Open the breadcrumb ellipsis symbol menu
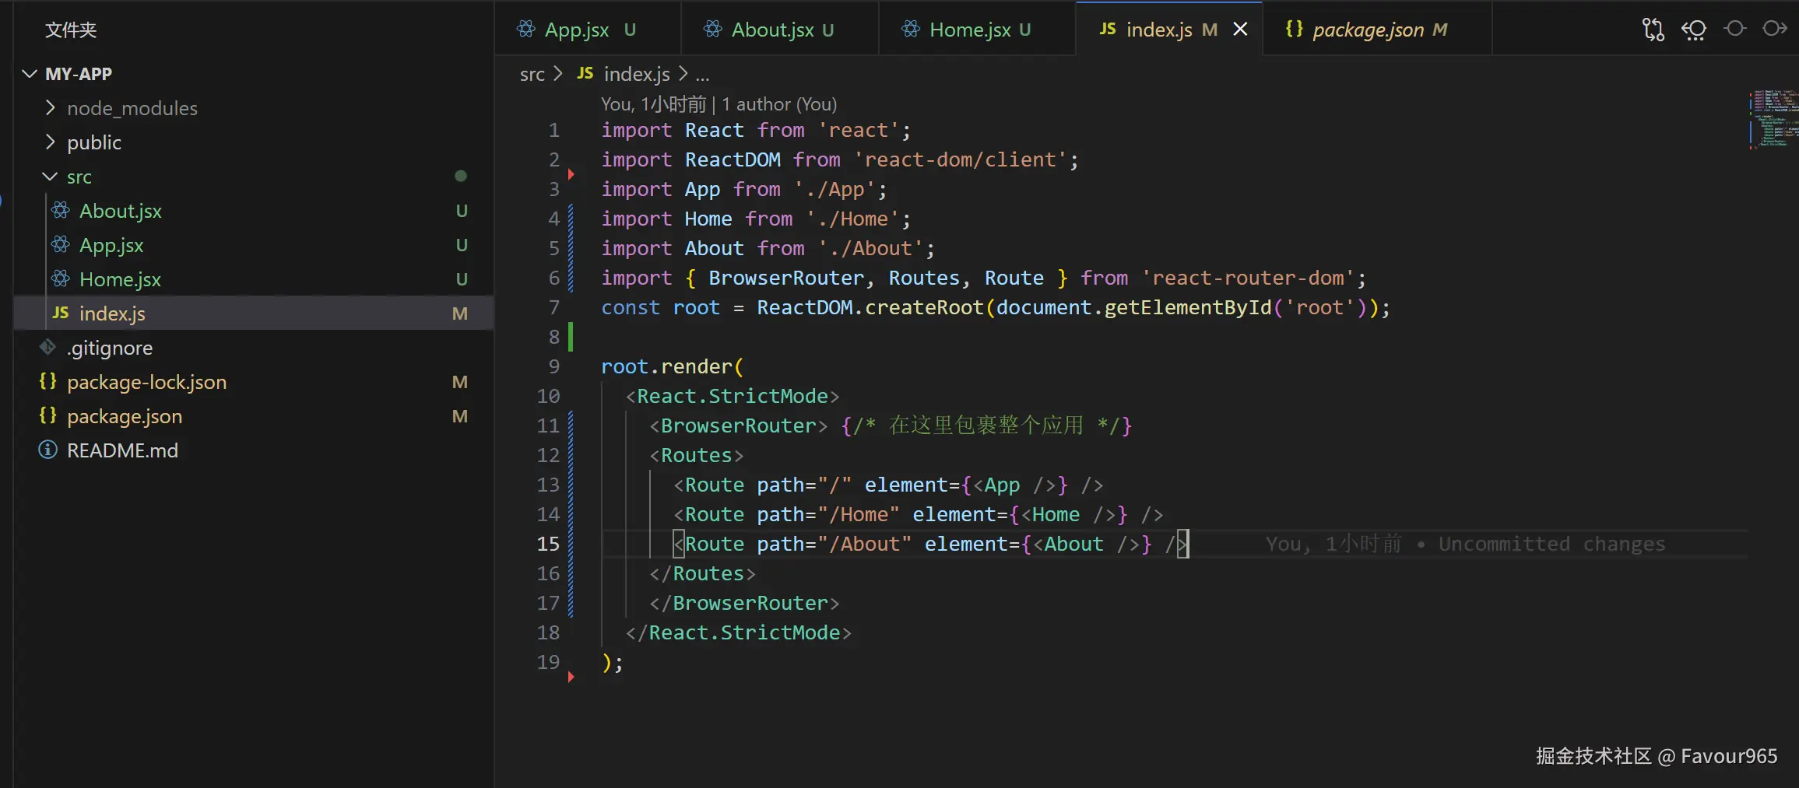The width and height of the screenshot is (1799, 788). (702, 75)
